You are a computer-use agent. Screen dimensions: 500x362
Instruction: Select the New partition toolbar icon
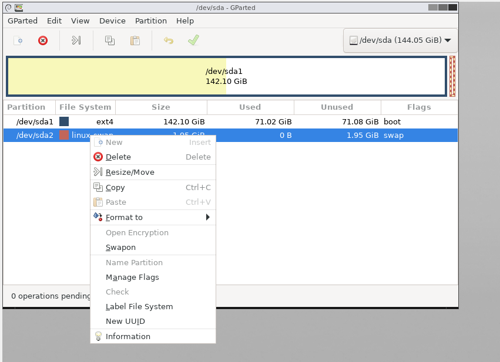(x=18, y=40)
